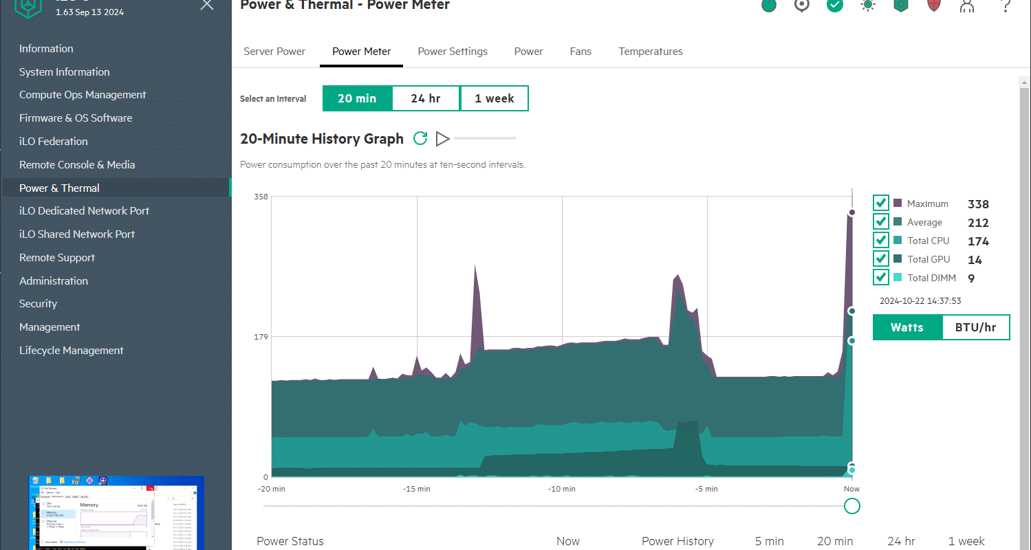The height and width of the screenshot is (550, 1031).
Task: Open the remote console thumbnail preview
Action: [116, 512]
